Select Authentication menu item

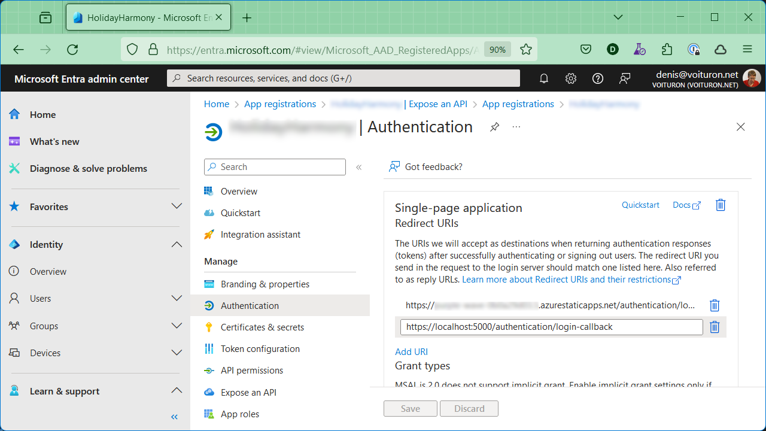tap(280, 305)
